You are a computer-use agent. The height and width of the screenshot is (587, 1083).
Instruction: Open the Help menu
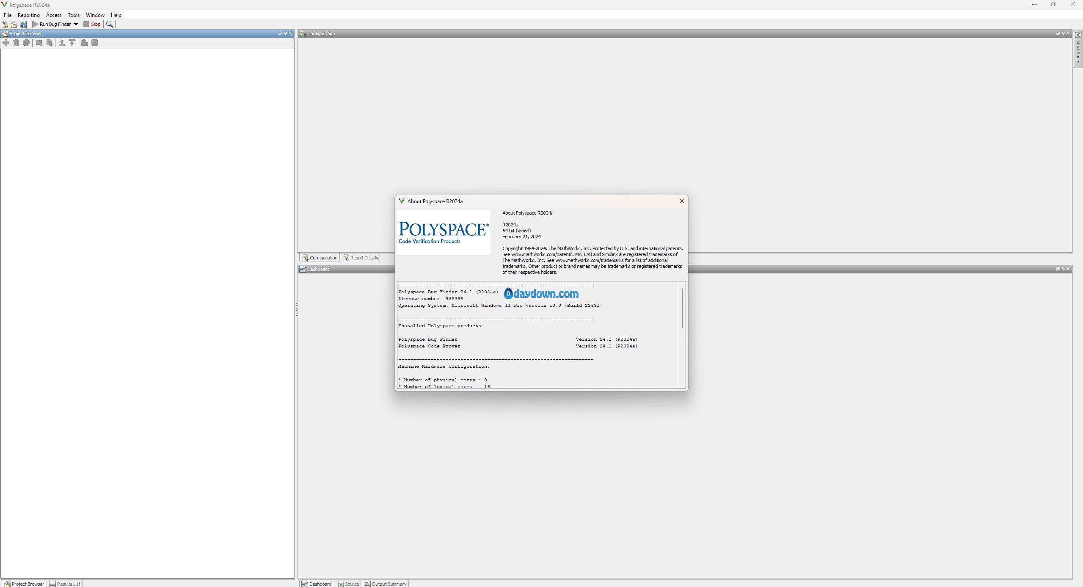tap(116, 15)
